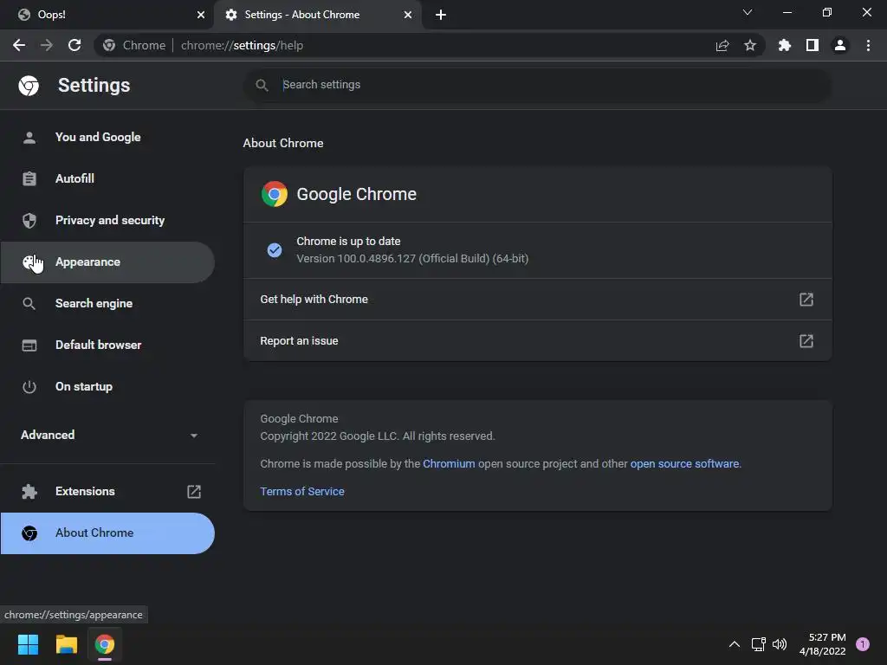Image resolution: width=887 pixels, height=665 pixels.
Task: Click the Chrome logo next to Settings title
Action: point(29,86)
